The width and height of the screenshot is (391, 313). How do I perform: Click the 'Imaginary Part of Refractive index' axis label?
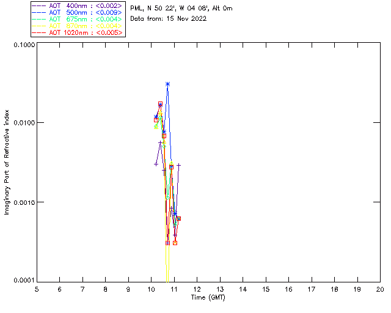(7, 162)
